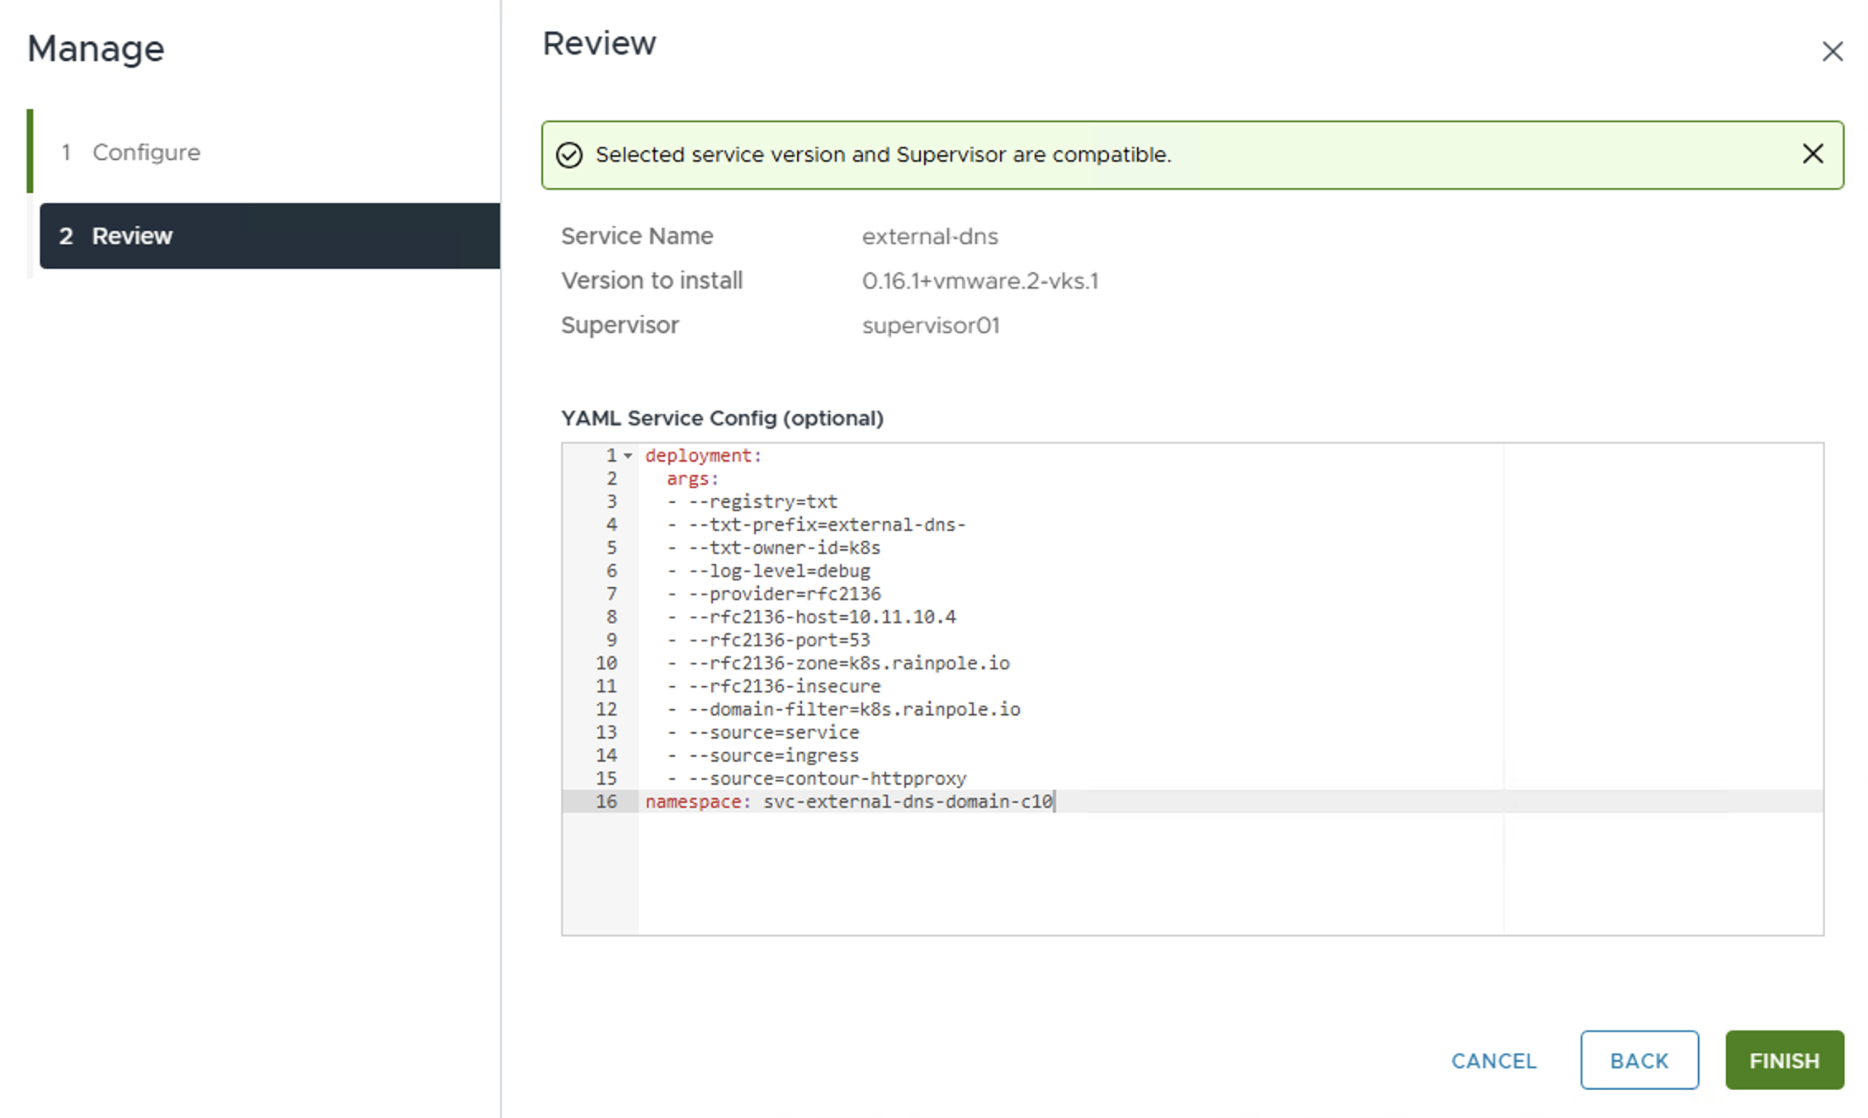Click the green checkmark icon in the banner
This screenshot has width=1868, height=1118.
coord(569,155)
